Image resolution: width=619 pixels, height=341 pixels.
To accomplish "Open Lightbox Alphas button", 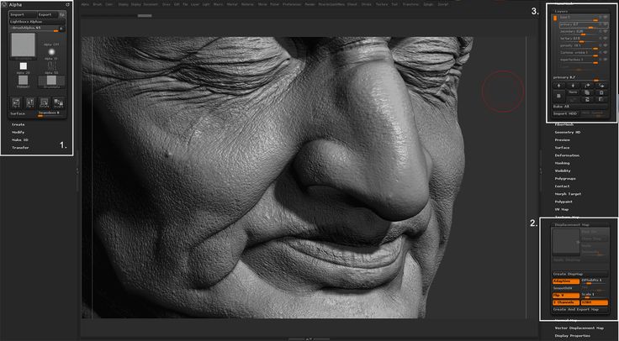I will (x=38, y=22).
